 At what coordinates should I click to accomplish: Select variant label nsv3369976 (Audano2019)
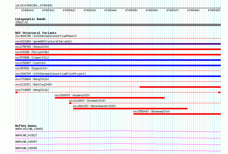pyautogui.click(x=72, y=95)
